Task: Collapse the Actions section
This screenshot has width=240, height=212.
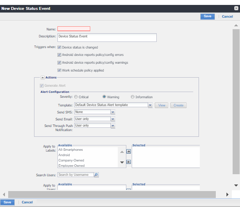Action: tap(43, 78)
